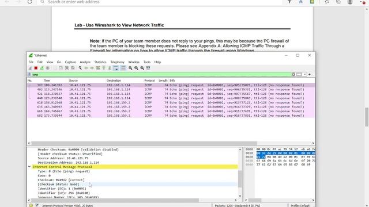Open the File menu
The image size is (369, 207).
pos(31,62)
